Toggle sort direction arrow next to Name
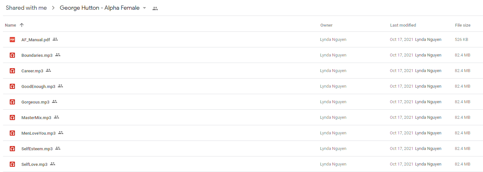 22,25
